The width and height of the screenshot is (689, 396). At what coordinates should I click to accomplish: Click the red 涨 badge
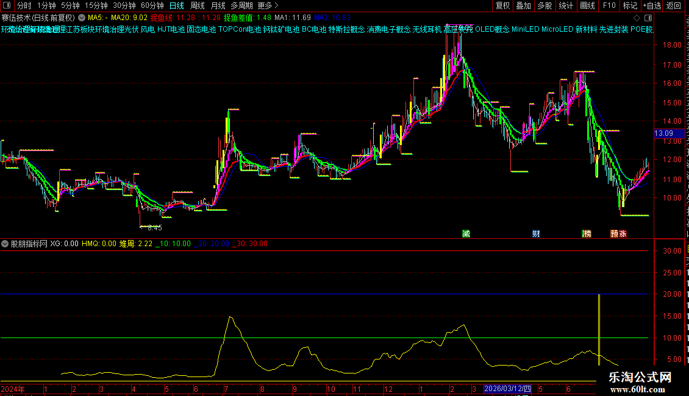coord(623,233)
